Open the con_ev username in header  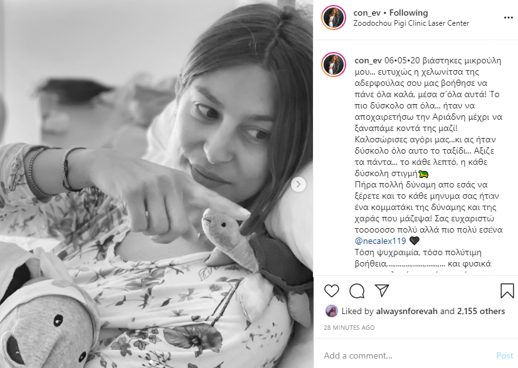point(367,13)
